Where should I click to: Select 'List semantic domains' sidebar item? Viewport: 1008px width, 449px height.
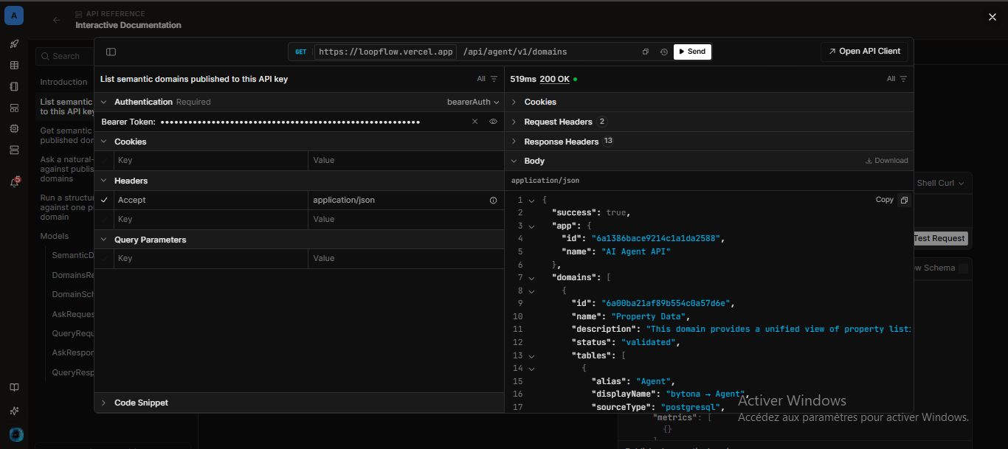(66, 107)
